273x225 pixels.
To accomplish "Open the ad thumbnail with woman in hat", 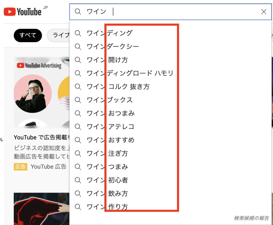I will [33, 93].
